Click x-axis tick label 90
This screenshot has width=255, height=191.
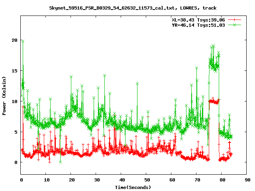point(247,180)
